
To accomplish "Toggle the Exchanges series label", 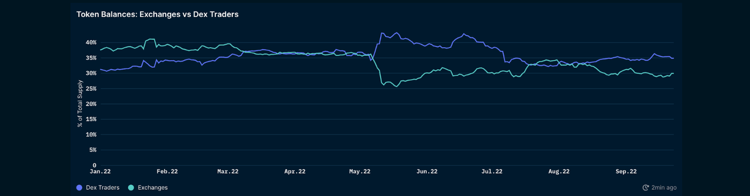I will 152,188.
